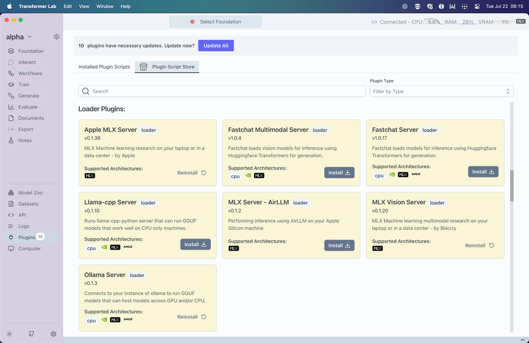Viewport: 529px width, 343px height.
Task: Click the Loader Plugins heading
Action: click(x=101, y=109)
